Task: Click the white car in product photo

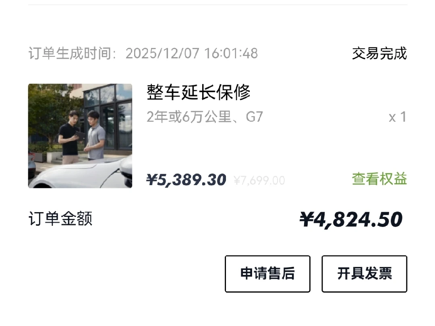Action: 83,173
